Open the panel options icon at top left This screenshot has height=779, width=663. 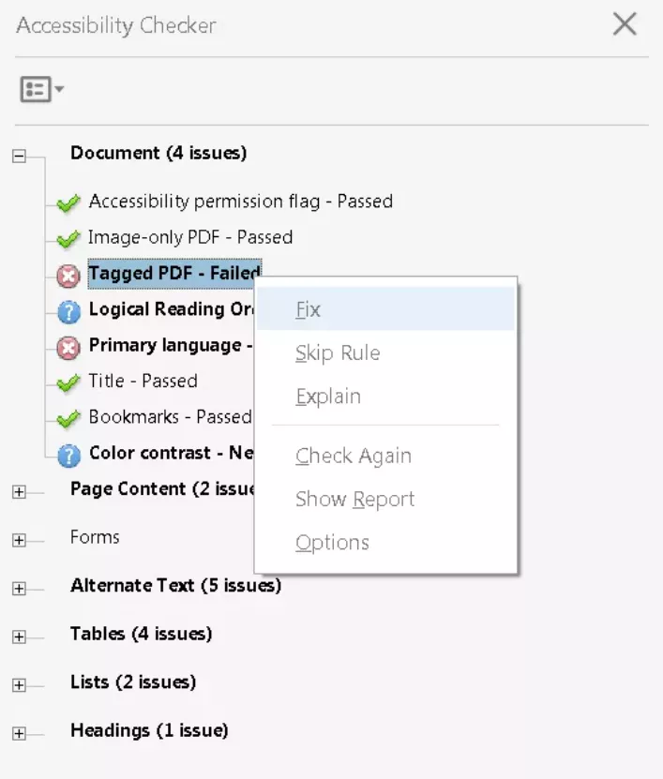pyautogui.click(x=34, y=89)
